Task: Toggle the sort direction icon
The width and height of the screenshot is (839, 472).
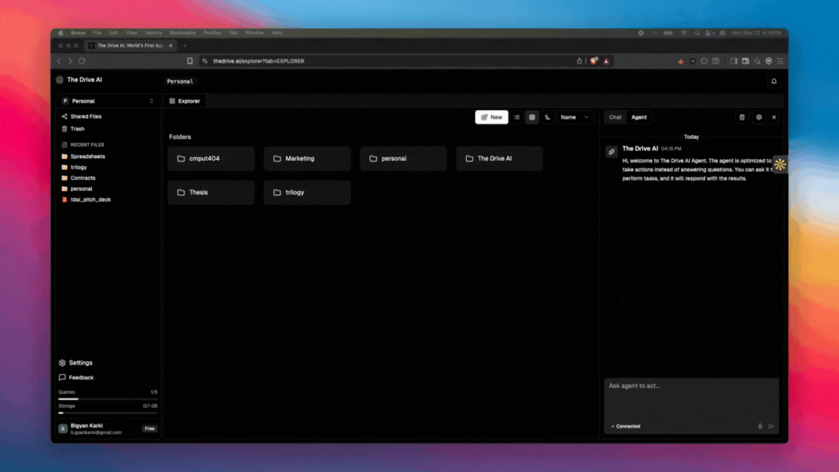Action: click(x=548, y=117)
